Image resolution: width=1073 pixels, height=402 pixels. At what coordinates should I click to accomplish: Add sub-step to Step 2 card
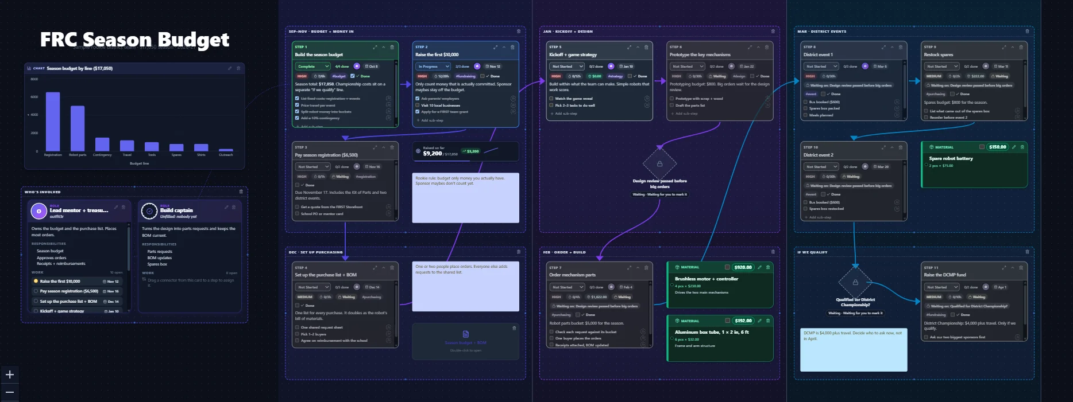pos(430,120)
